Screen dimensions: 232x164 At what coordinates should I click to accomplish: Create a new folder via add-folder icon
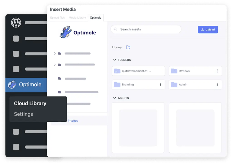tap(128, 47)
